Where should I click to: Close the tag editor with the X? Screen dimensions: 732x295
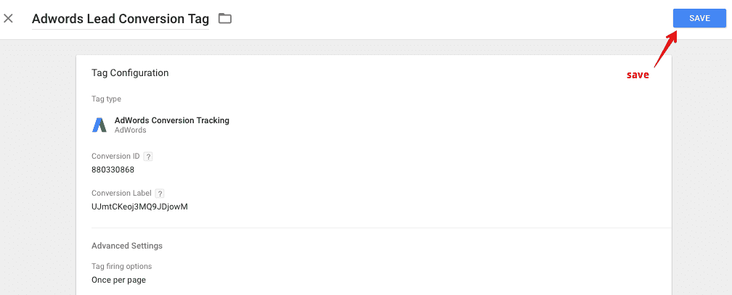pyautogui.click(x=9, y=18)
